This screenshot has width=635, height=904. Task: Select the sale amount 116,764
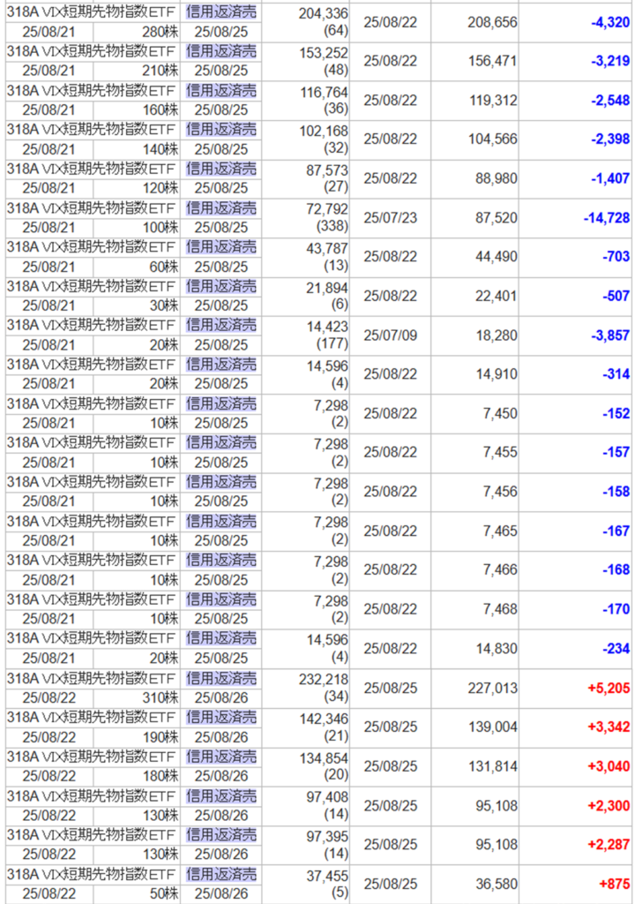click(324, 92)
